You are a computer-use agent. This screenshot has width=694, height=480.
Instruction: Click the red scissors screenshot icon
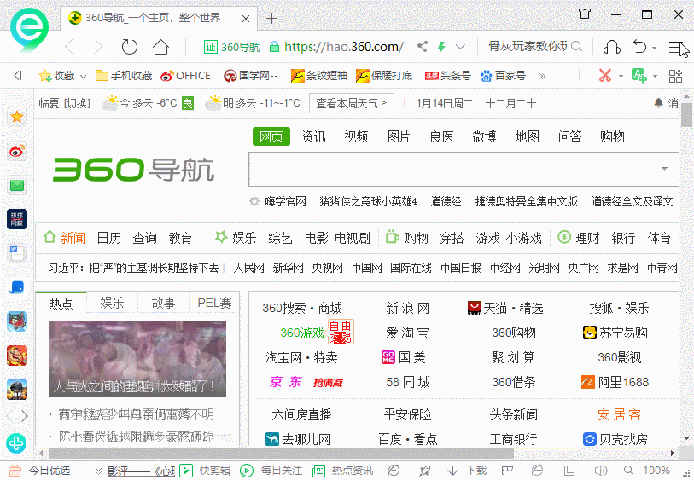[605, 76]
